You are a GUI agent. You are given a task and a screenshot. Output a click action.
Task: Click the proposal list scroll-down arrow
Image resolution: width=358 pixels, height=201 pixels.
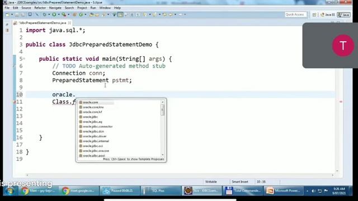tap(163, 155)
